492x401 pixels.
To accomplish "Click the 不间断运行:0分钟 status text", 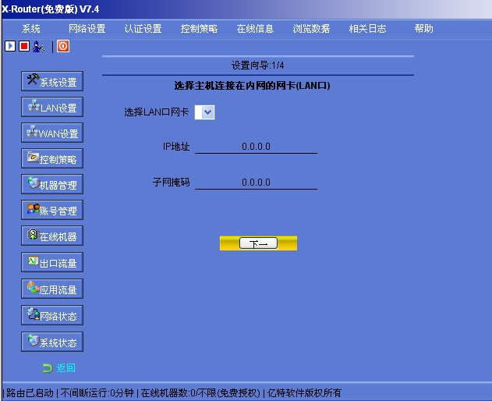I will (x=97, y=393).
